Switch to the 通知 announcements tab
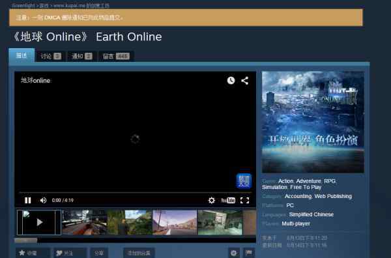This screenshot has height=258, width=391. [82, 56]
